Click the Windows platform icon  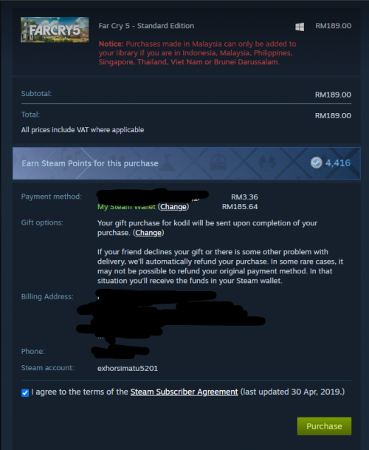300,27
